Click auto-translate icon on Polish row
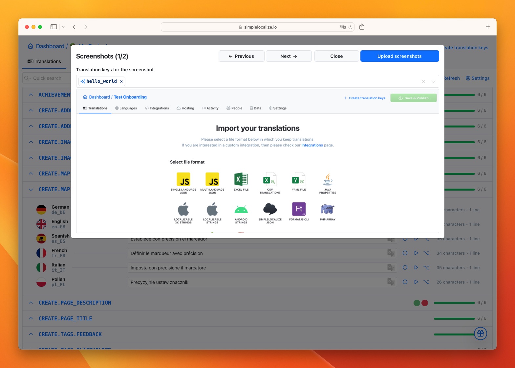This screenshot has height=368, width=515. pyautogui.click(x=391, y=282)
